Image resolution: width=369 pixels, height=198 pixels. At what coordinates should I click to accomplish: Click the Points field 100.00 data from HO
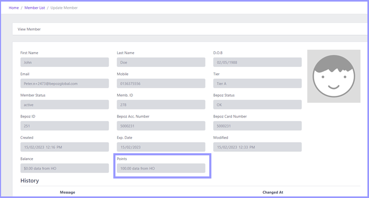coord(161,168)
